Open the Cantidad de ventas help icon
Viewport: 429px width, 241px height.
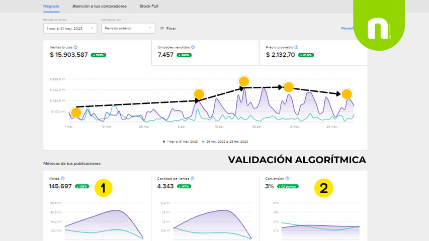(x=192, y=178)
